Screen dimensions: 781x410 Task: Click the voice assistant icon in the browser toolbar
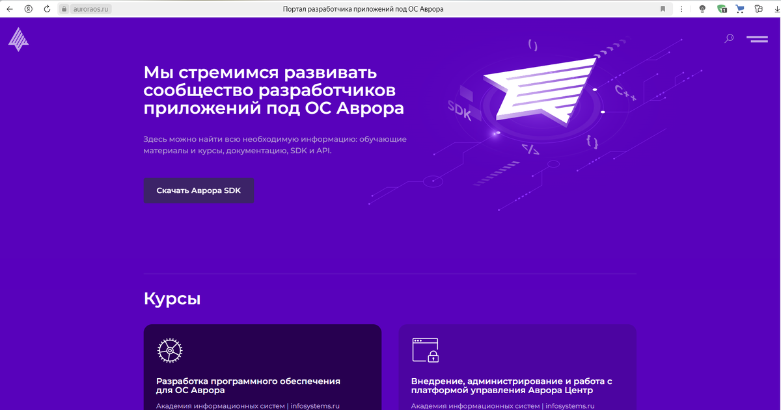click(703, 8)
